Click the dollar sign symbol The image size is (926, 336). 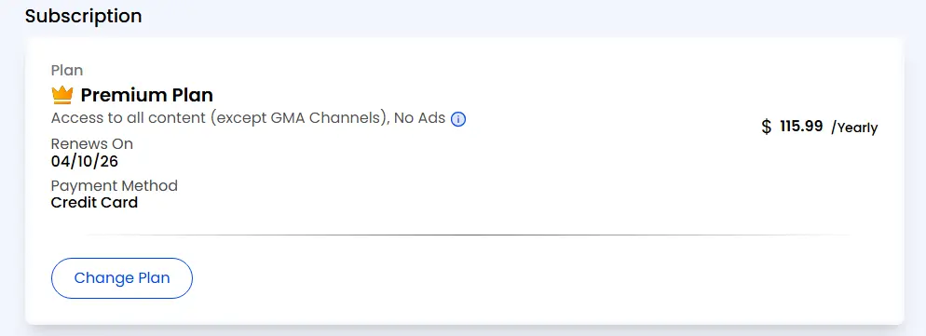[x=766, y=127]
